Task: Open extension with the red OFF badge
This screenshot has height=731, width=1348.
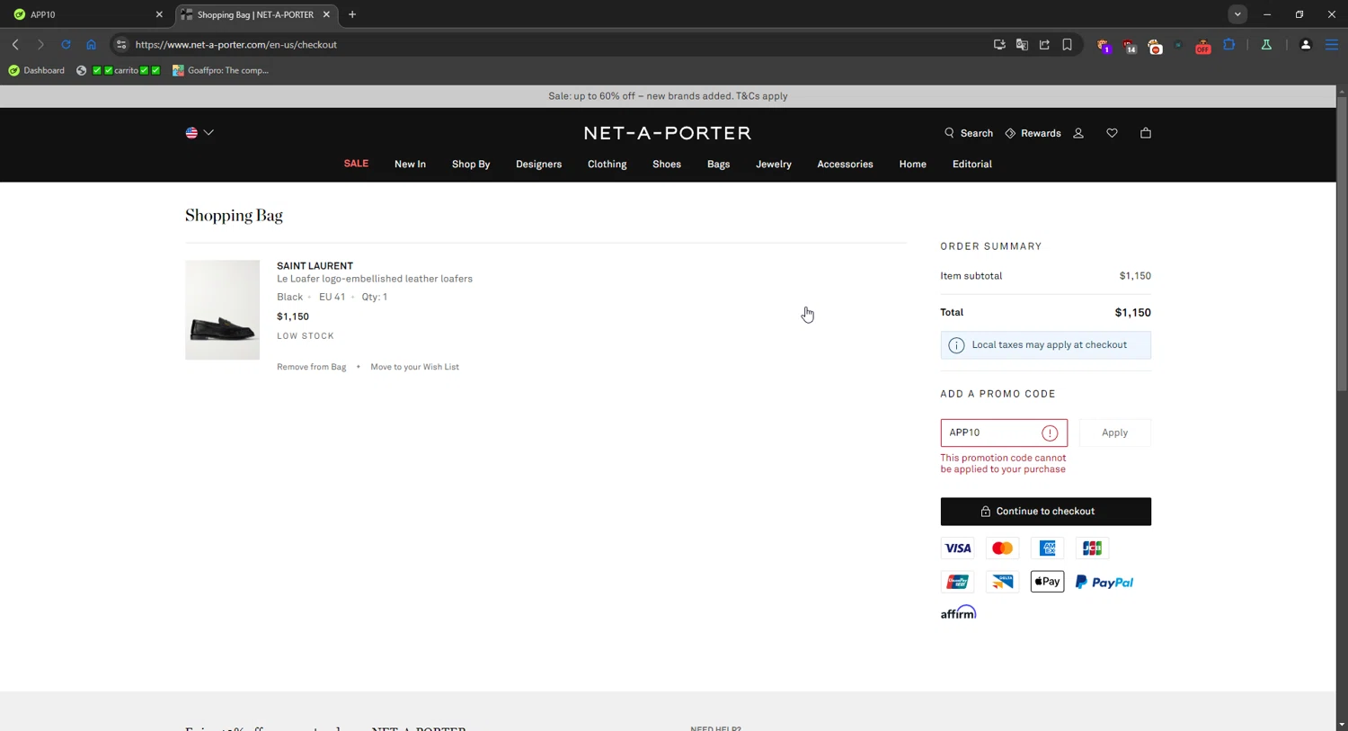Action: [x=1202, y=46]
